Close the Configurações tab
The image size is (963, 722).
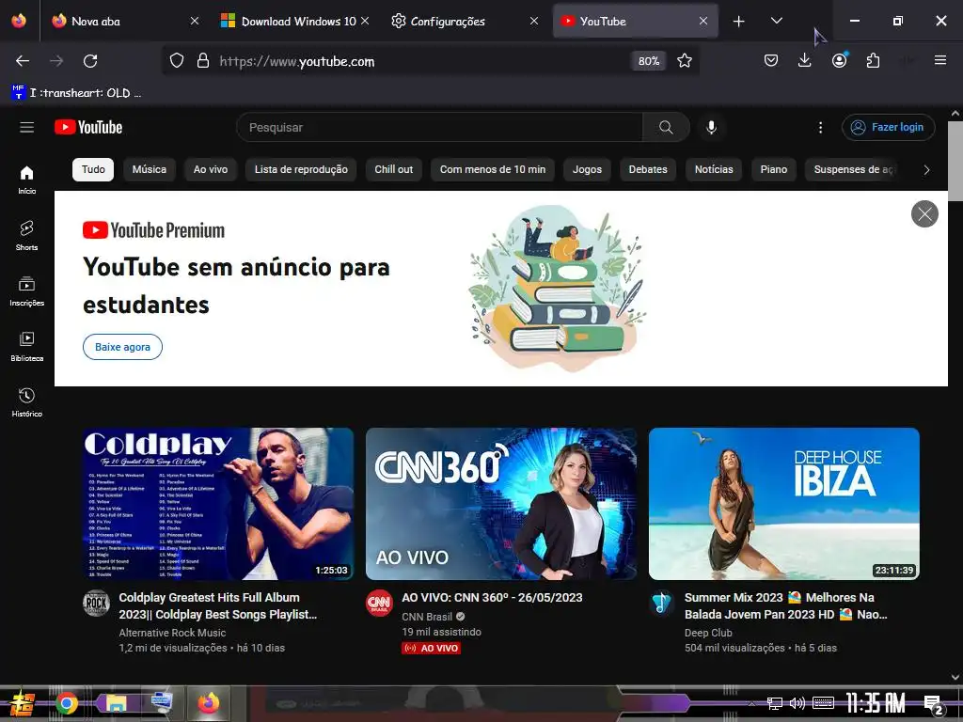(534, 22)
